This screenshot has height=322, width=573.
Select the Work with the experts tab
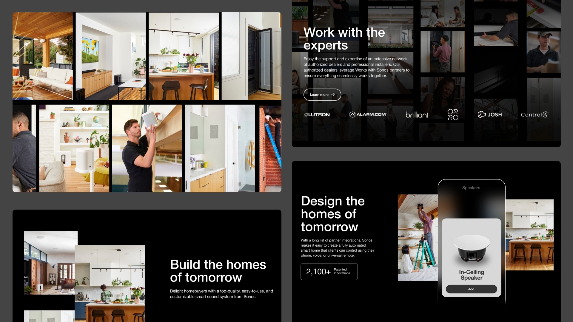pos(344,38)
